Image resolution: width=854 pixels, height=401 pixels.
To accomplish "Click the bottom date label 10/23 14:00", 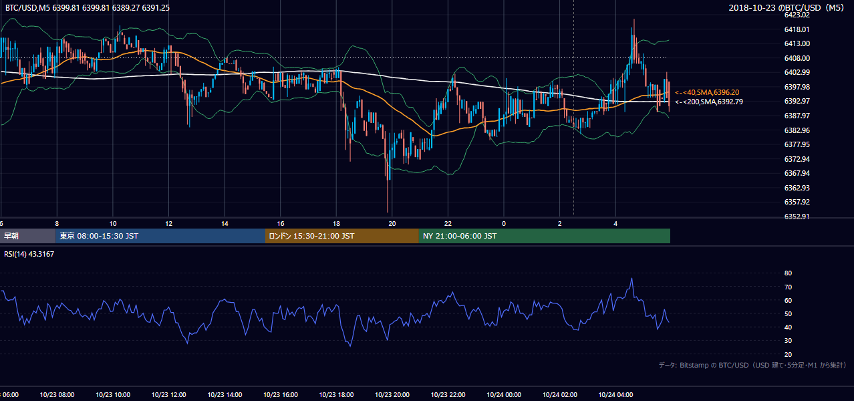I will [225, 395].
